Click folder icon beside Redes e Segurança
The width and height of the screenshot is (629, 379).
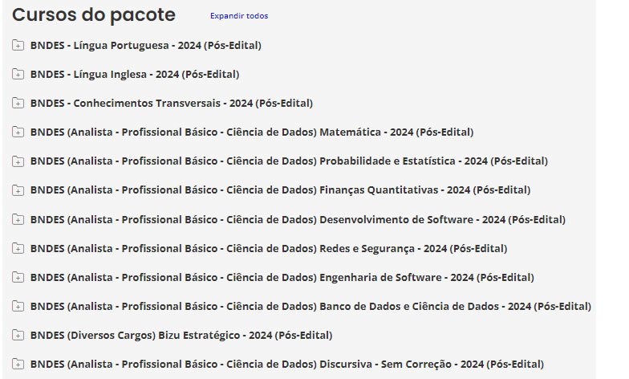[x=18, y=248]
